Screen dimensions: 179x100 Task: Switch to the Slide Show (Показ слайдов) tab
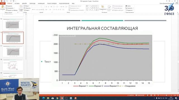click(x=52, y=4)
